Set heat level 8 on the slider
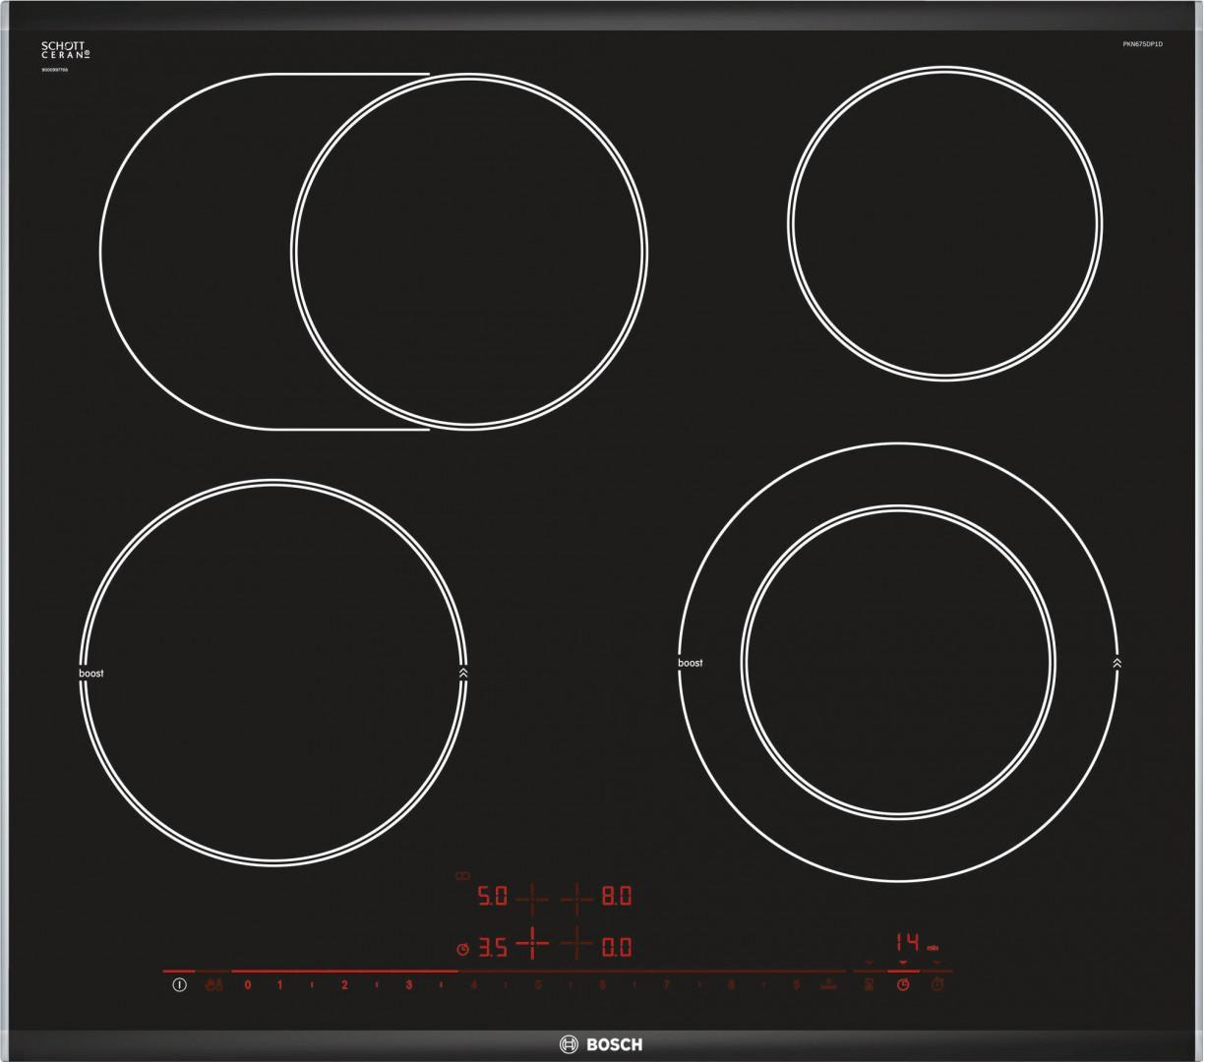 point(731,984)
